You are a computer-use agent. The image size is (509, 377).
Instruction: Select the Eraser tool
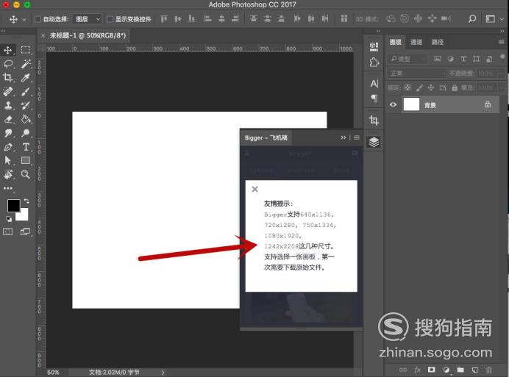[x=8, y=119]
